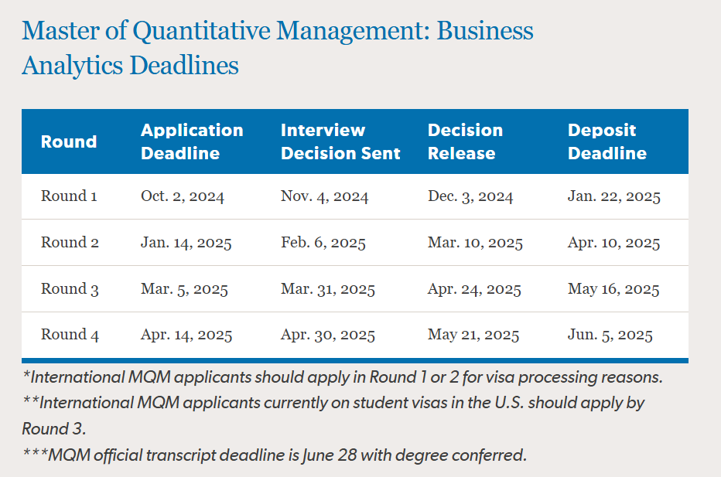Select the Round 3 row label
Image resolution: width=721 pixels, height=477 pixels.
[x=70, y=289]
